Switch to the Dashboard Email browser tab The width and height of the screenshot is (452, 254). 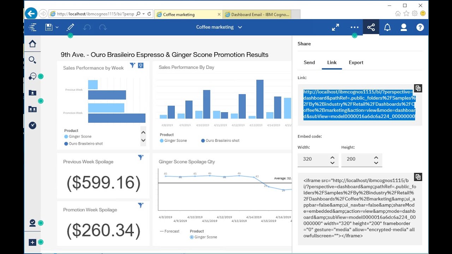point(257,14)
